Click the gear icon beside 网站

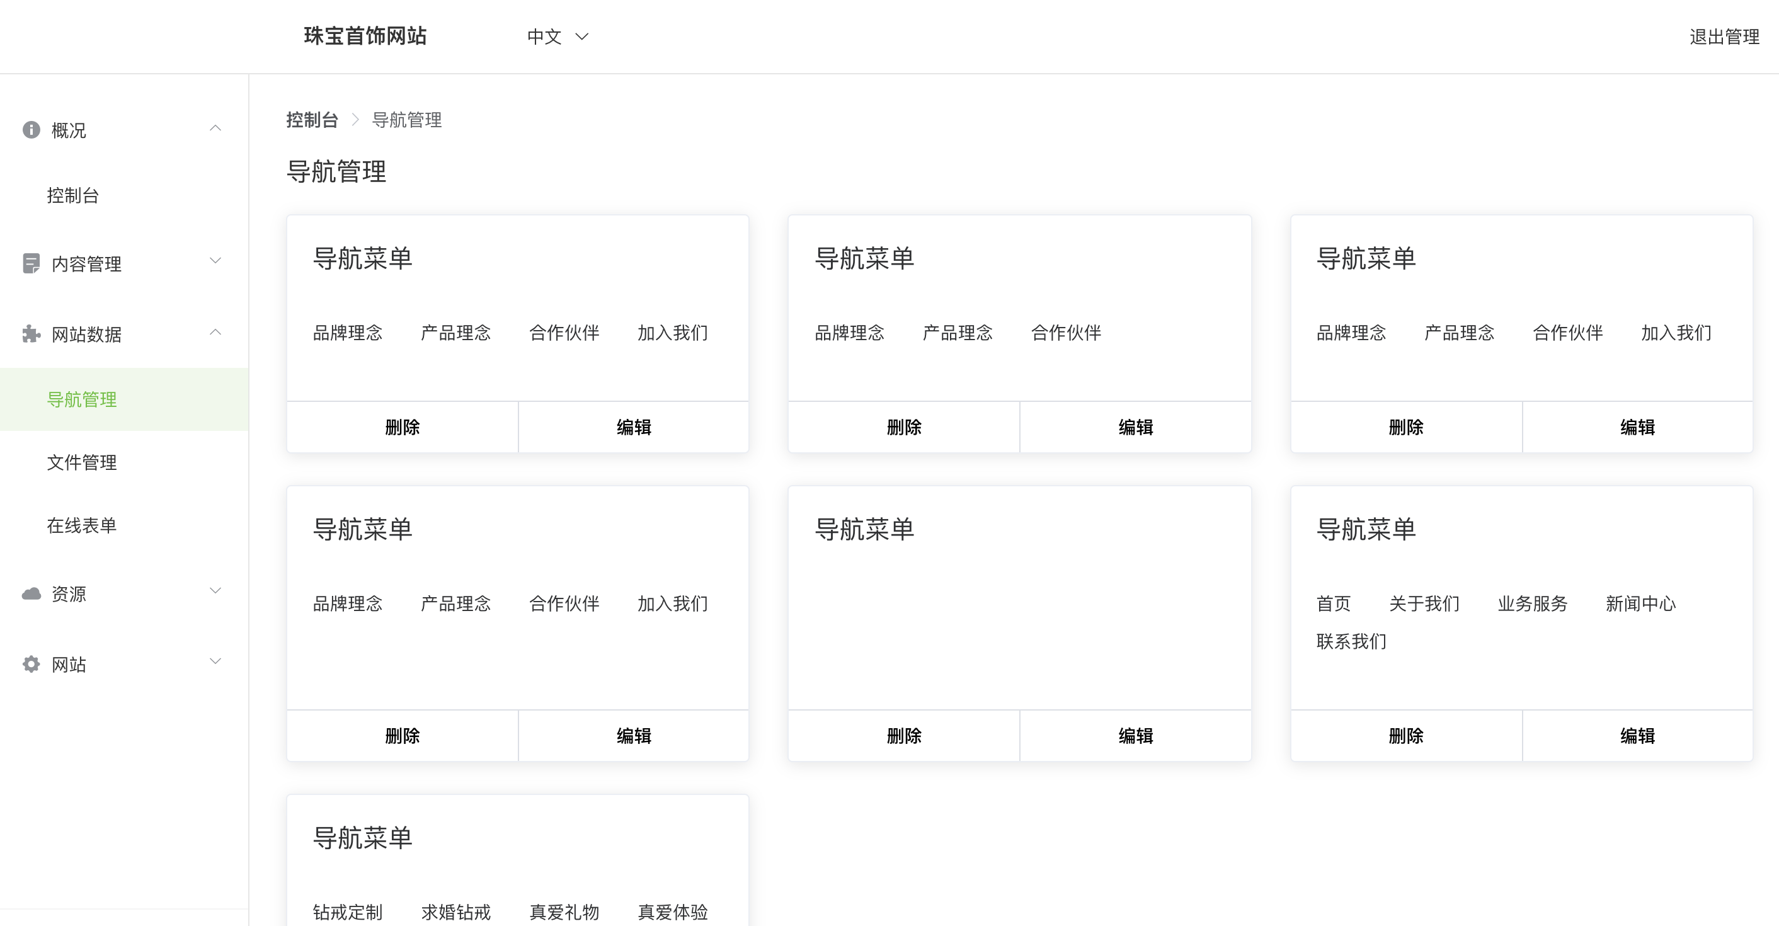[31, 663]
